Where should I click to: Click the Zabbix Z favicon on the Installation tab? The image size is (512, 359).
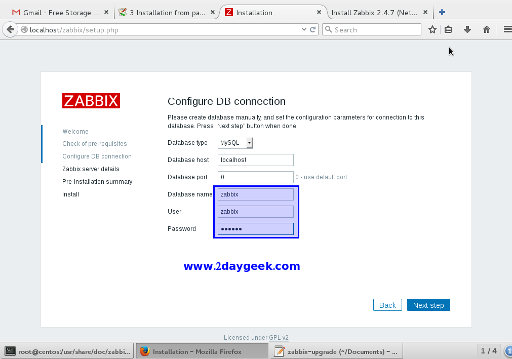pos(229,12)
